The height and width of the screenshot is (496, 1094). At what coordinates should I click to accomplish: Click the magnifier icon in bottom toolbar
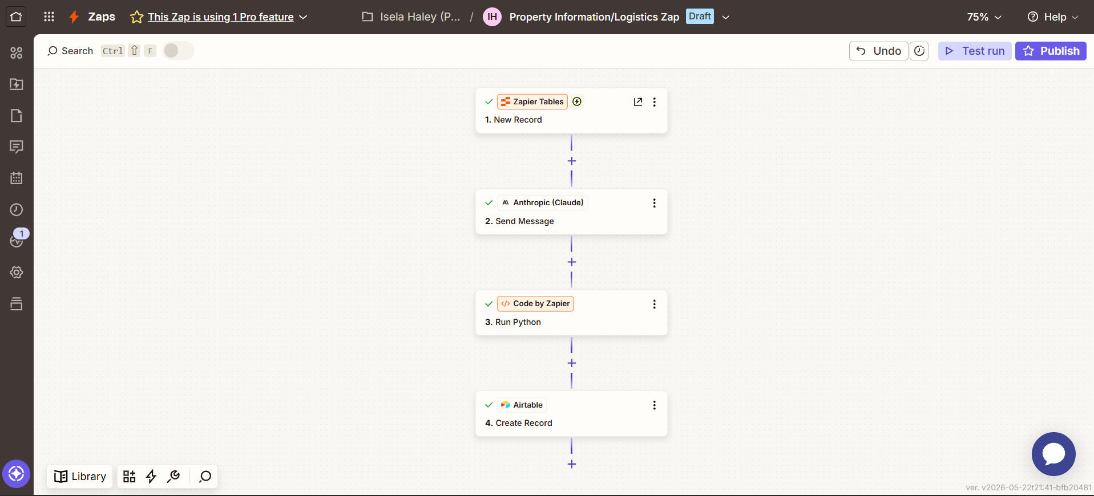tap(205, 477)
